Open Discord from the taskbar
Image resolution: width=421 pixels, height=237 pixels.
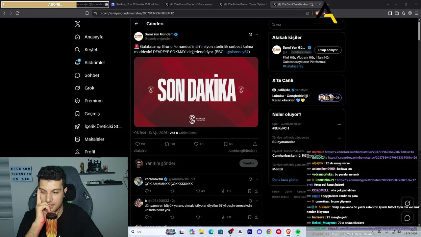point(259,232)
